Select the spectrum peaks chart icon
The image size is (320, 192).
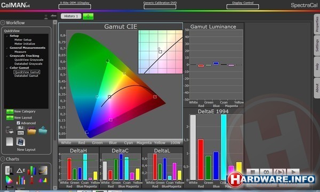click(43, 180)
